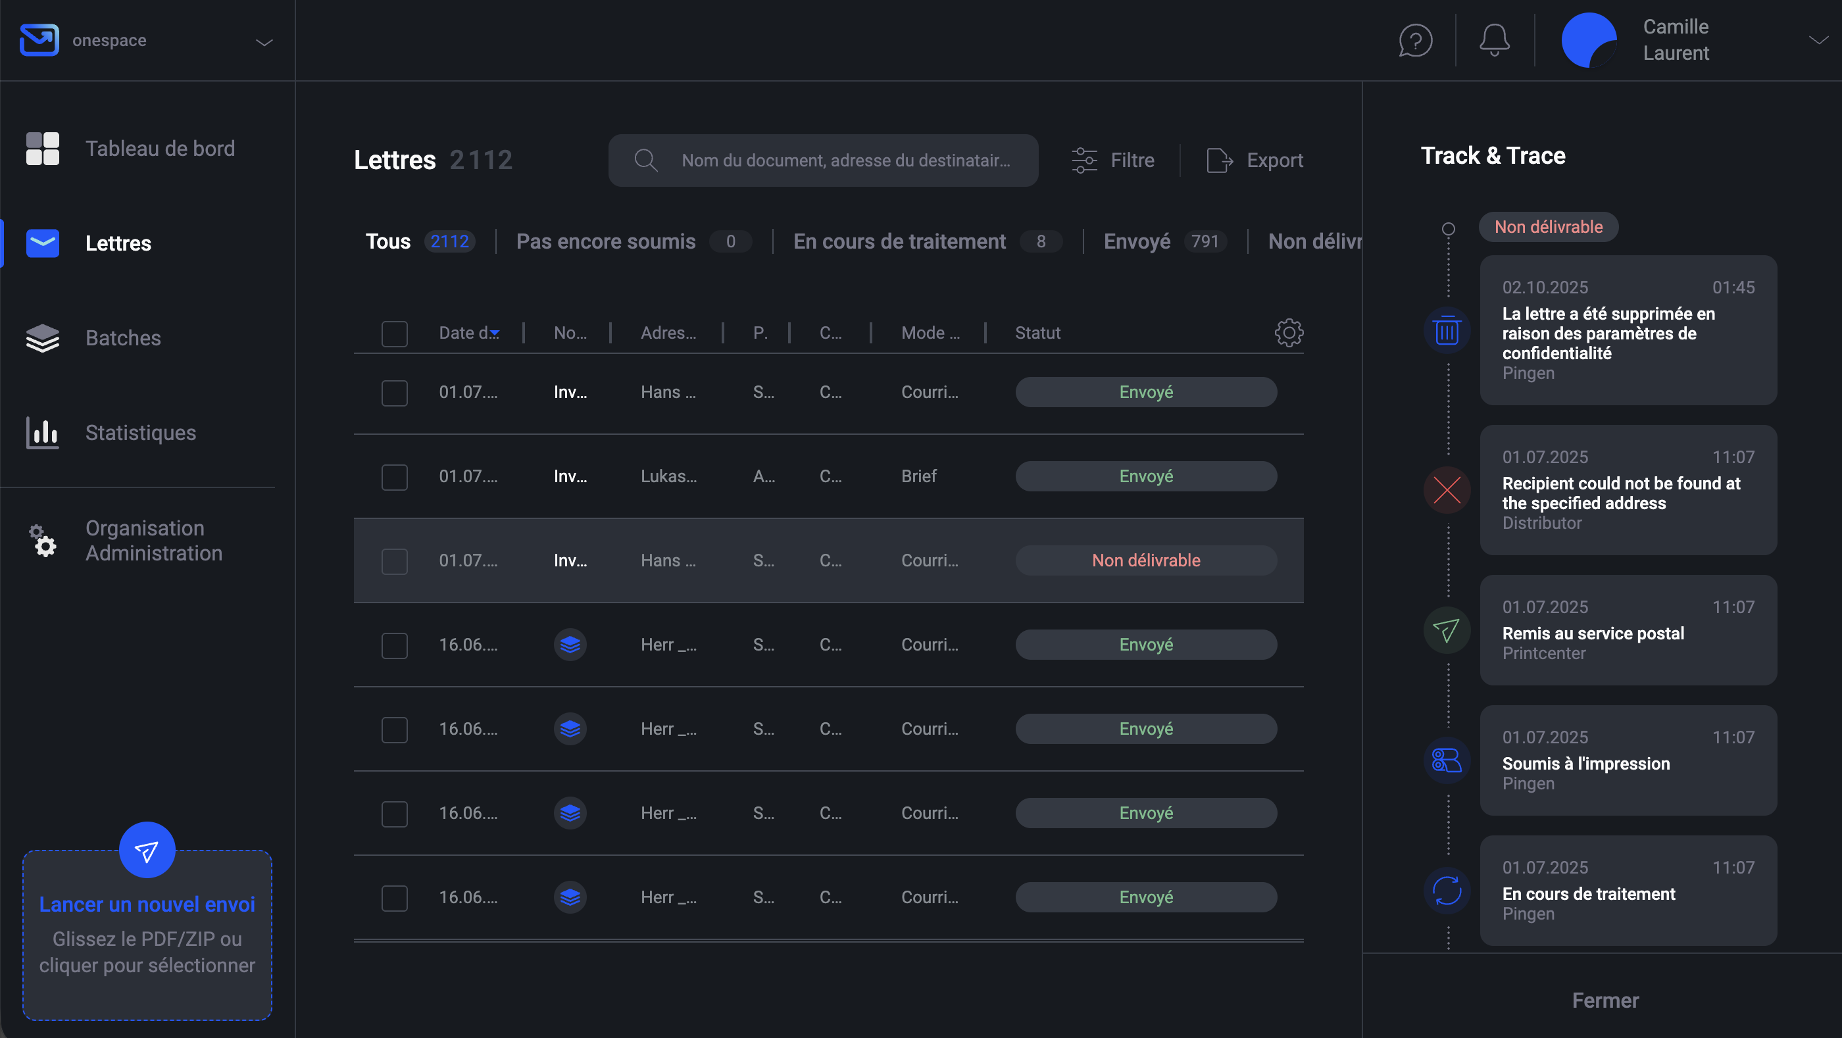Image resolution: width=1842 pixels, height=1038 pixels.
Task: Open the help question mark icon
Action: 1415,40
